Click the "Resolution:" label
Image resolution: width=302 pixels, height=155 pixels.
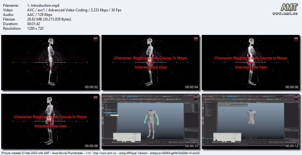(x=12, y=28)
